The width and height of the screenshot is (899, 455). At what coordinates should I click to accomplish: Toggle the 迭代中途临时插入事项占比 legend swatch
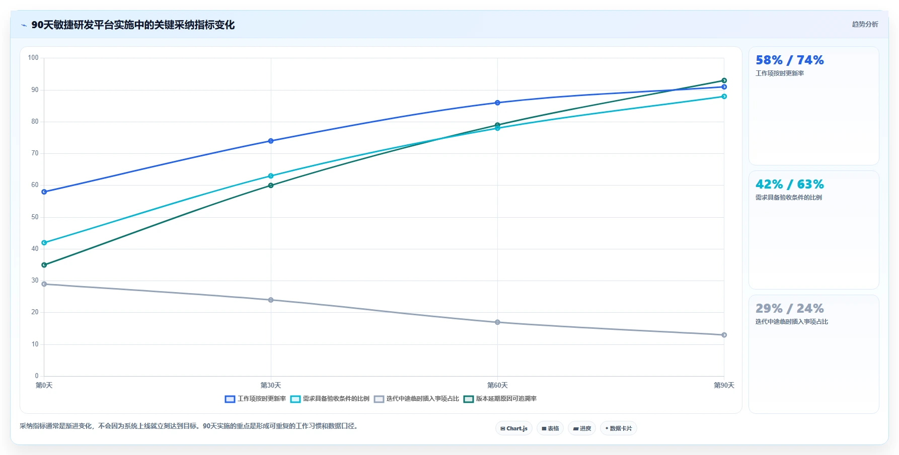(x=379, y=399)
